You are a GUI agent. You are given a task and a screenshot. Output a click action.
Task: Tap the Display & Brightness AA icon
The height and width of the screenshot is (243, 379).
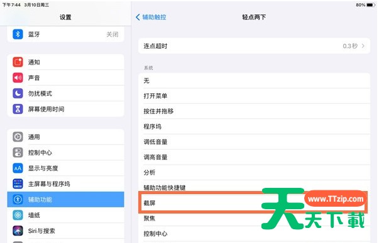pos(18,168)
